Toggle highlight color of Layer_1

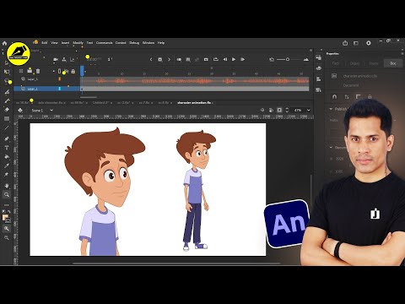click(59, 89)
